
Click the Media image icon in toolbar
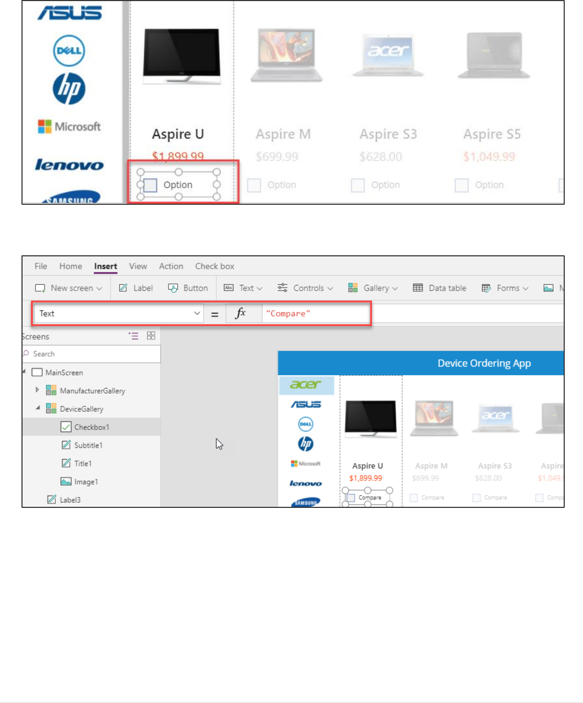click(548, 288)
